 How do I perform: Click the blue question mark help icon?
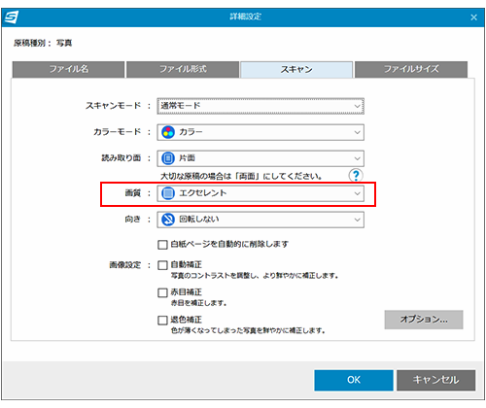click(x=356, y=176)
